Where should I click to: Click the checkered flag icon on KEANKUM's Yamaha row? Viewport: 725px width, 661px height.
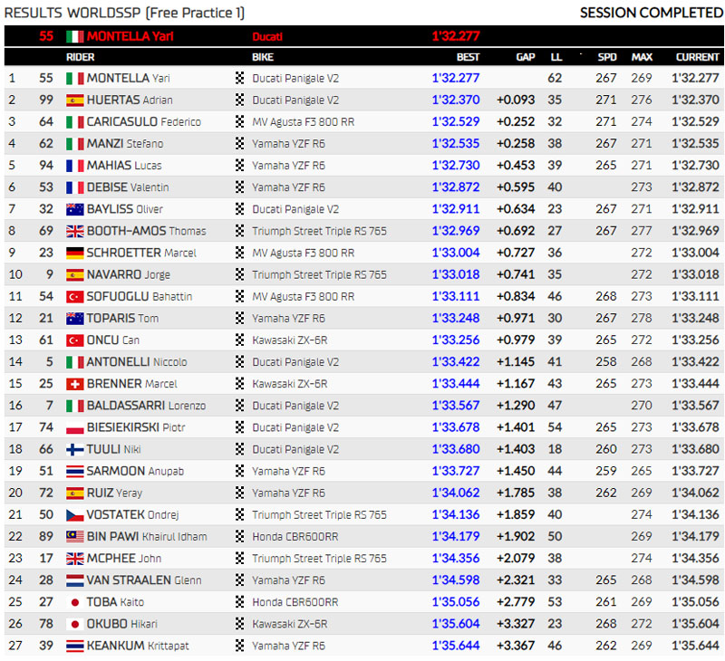[x=239, y=646]
